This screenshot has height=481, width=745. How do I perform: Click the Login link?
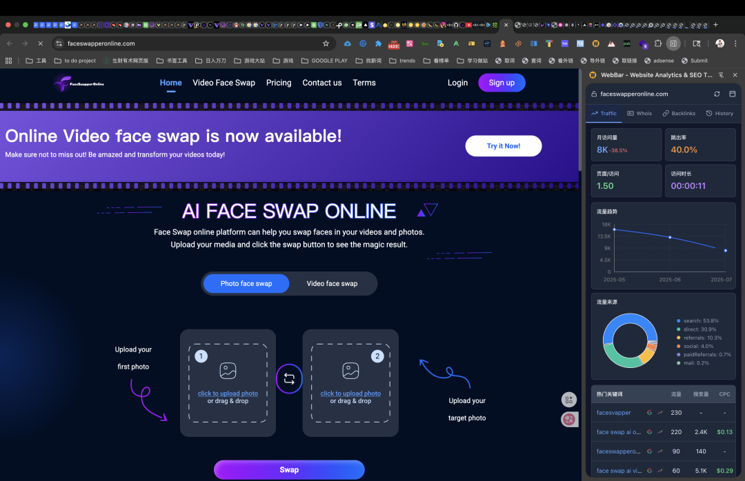point(457,83)
